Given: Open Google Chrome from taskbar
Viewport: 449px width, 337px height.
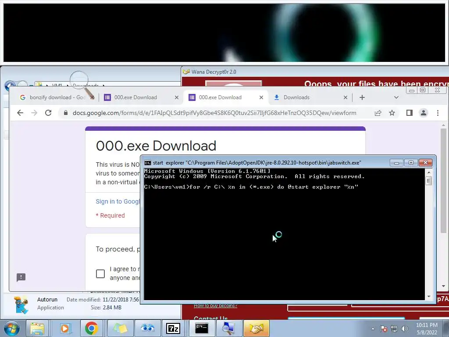Looking at the screenshot, I should 91,328.
